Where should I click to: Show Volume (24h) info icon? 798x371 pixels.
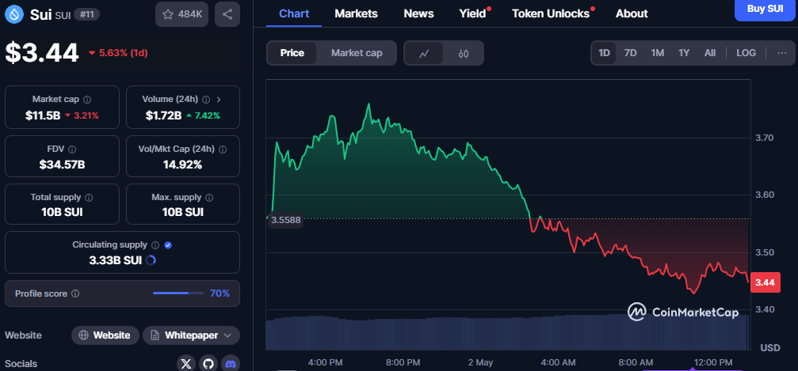click(206, 100)
